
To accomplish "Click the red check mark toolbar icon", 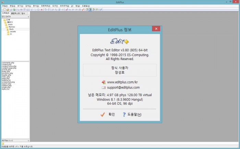I will [x=83, y=10].
